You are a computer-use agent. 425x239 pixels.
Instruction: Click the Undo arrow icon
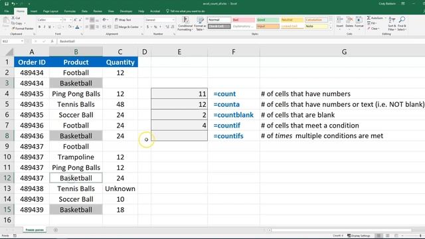[x=13, y=4]
